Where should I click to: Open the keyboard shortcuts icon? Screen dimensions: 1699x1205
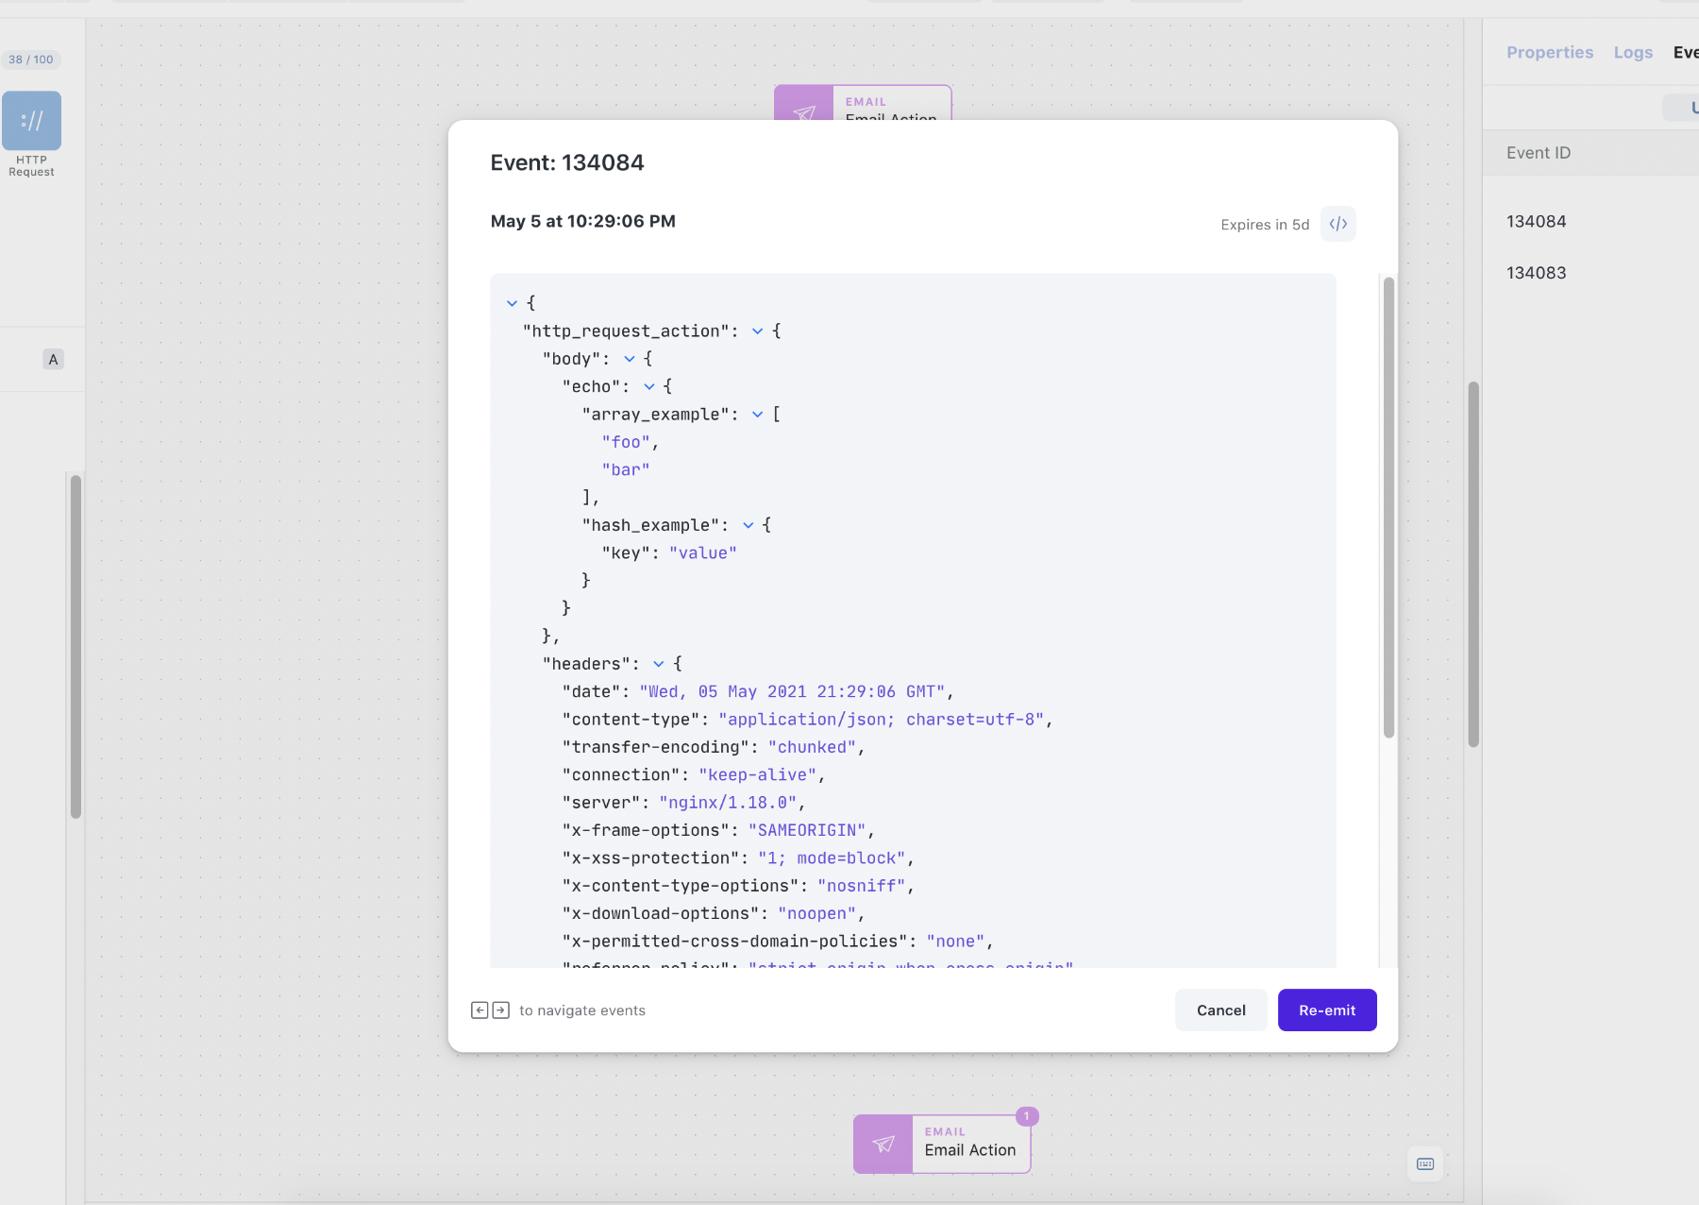tap(1425, 1164)
